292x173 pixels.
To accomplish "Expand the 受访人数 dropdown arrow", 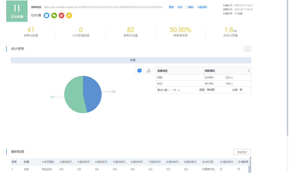I will click(x=169, y=90).
